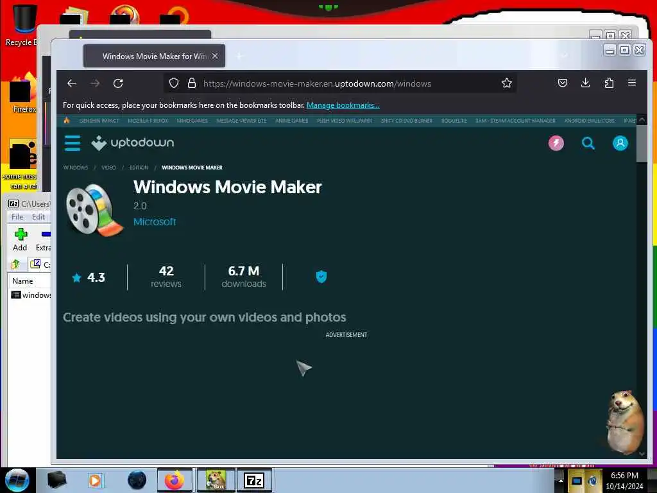
Task: Open the Push Video Wallpaper link
Action: tap(345, 121)
